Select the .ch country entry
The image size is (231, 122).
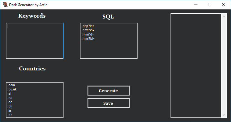click(10, 106)
